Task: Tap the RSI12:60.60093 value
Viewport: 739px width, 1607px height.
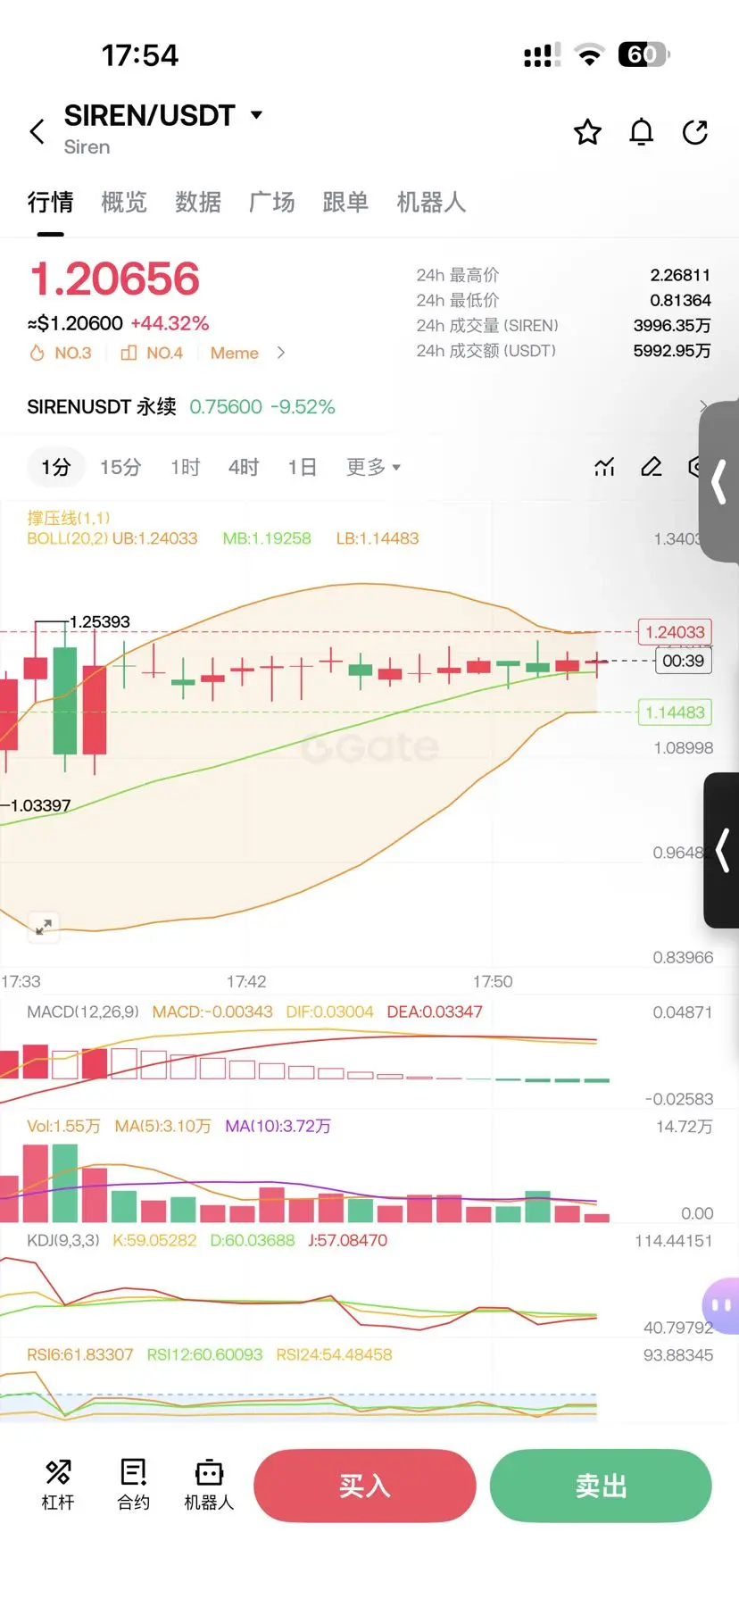Action: click(x=204, y=1355)
